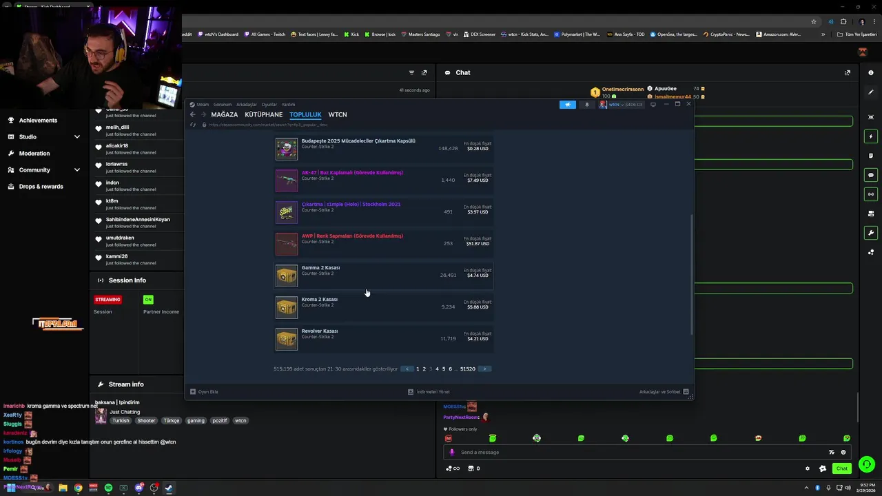The height and width of the screenshot is (496, 882).
Task: Open Oyunlar menu in Steam
Action: (x=269, y=105)
